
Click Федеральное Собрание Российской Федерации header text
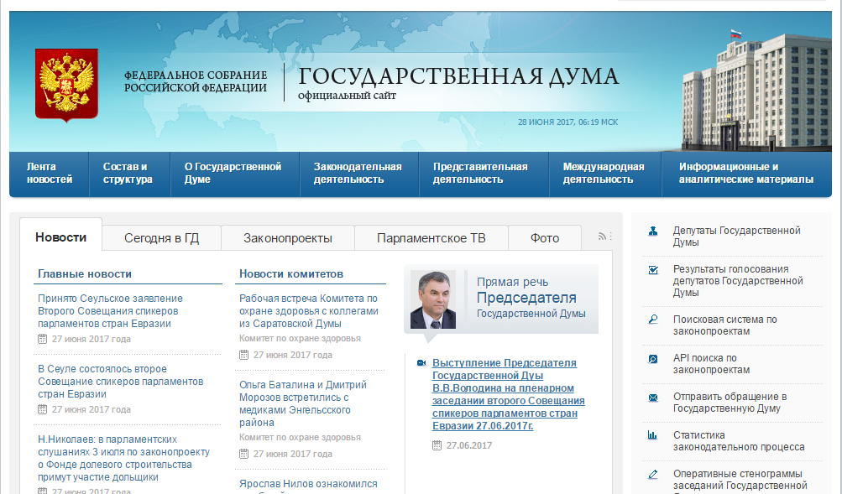pos(196,81)
